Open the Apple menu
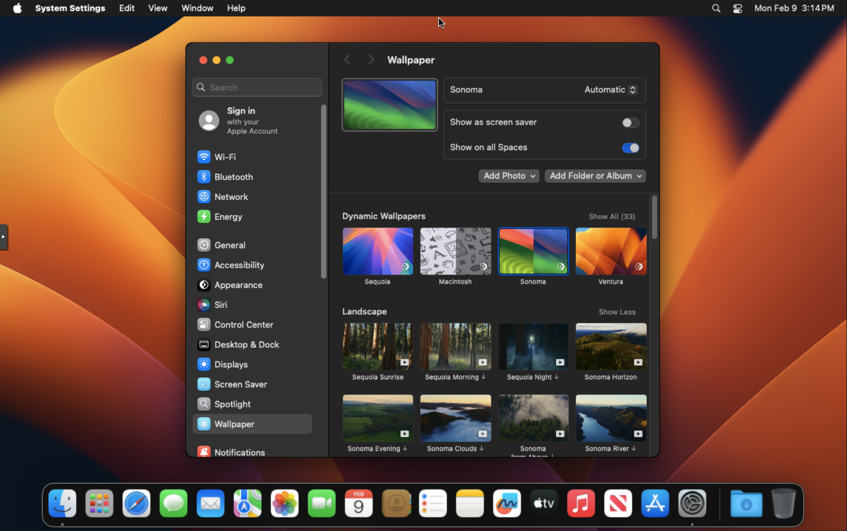This screenshot has width=847, height=531. (x=17, y=8)
